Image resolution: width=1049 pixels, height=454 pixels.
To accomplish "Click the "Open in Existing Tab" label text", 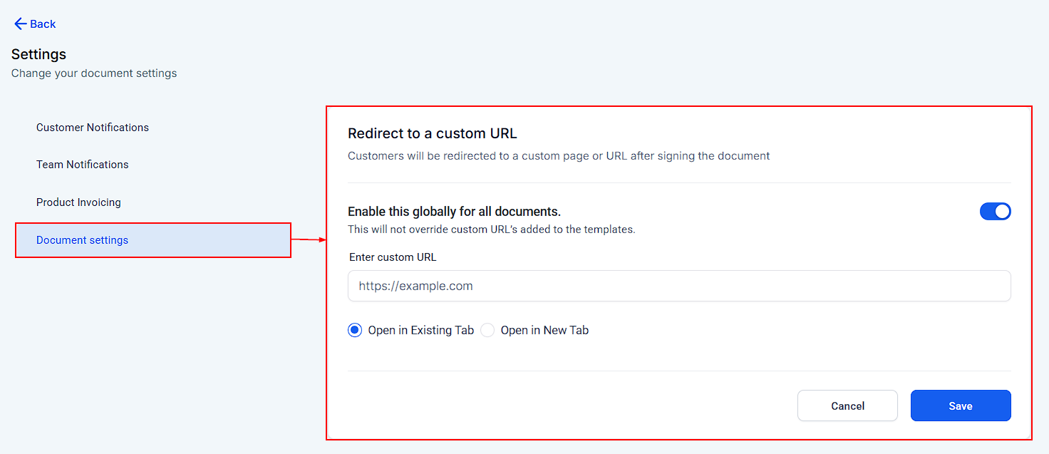I will pos(420,330).
